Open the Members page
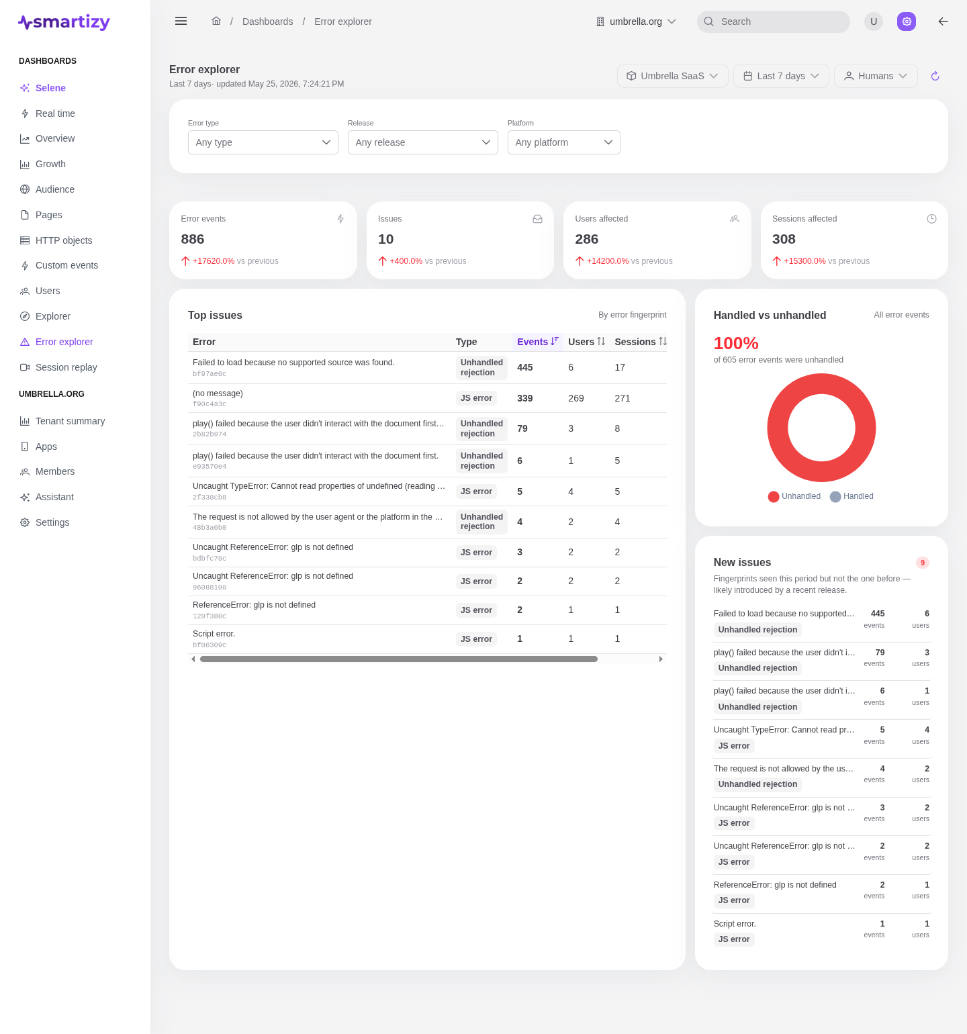 [55, 472]
